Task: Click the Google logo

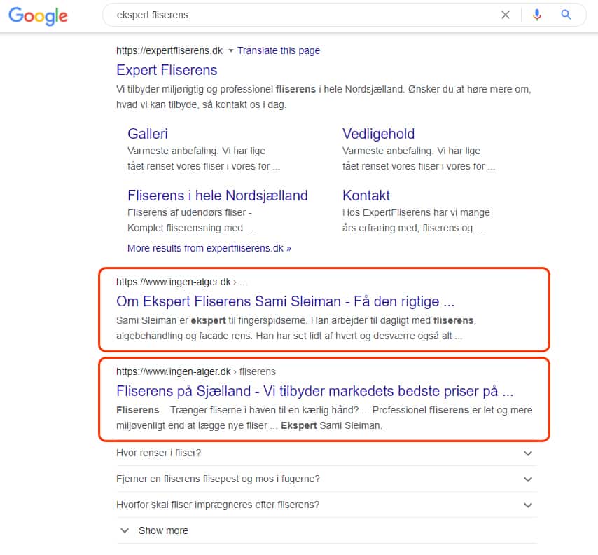Action: [x=39, y=15]
